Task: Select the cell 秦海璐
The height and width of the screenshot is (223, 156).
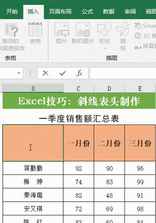Action: [33, 195]
